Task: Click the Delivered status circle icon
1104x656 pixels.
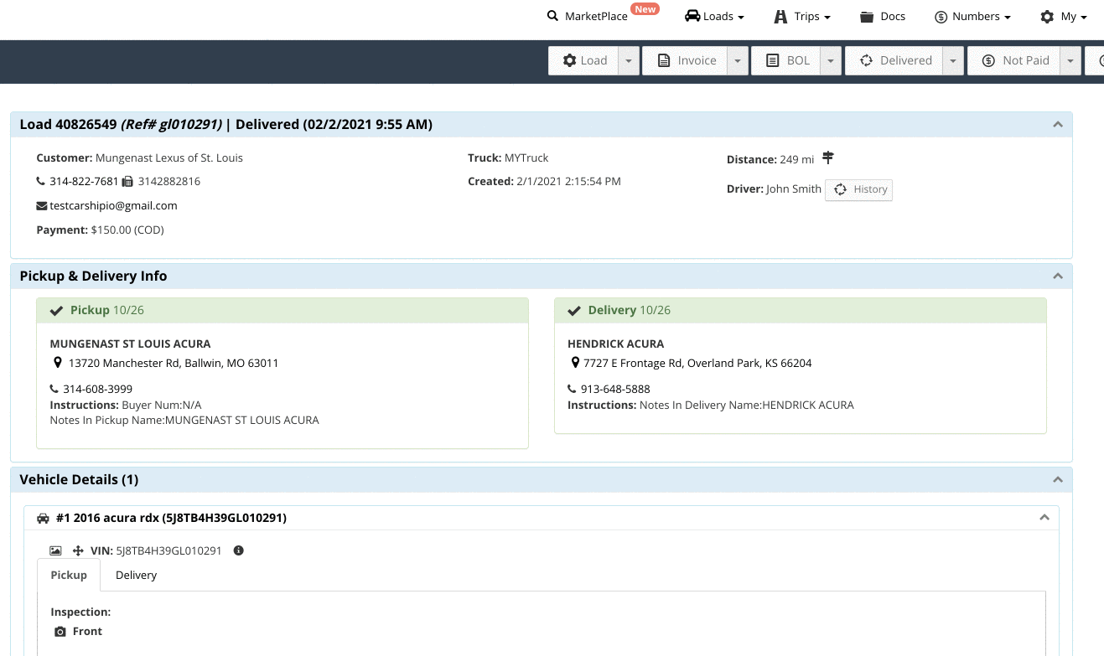Action: pos(866,60)
